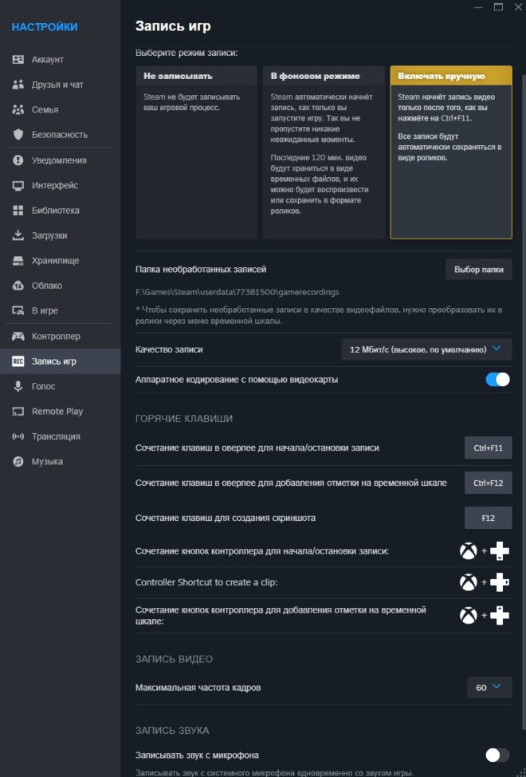Image resolution: width=526 pixels, height=777 pixels.
Task: Click the Библиотека grid icon
Action: (18, 211)
